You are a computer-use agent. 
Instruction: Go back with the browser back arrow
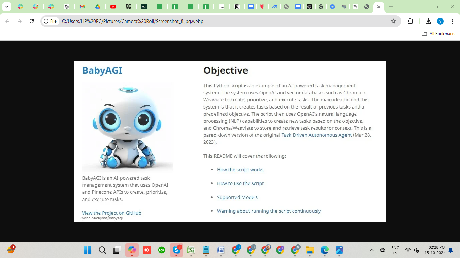click(7, 21)
